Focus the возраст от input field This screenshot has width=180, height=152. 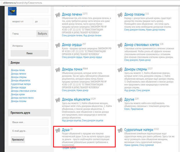21,22
